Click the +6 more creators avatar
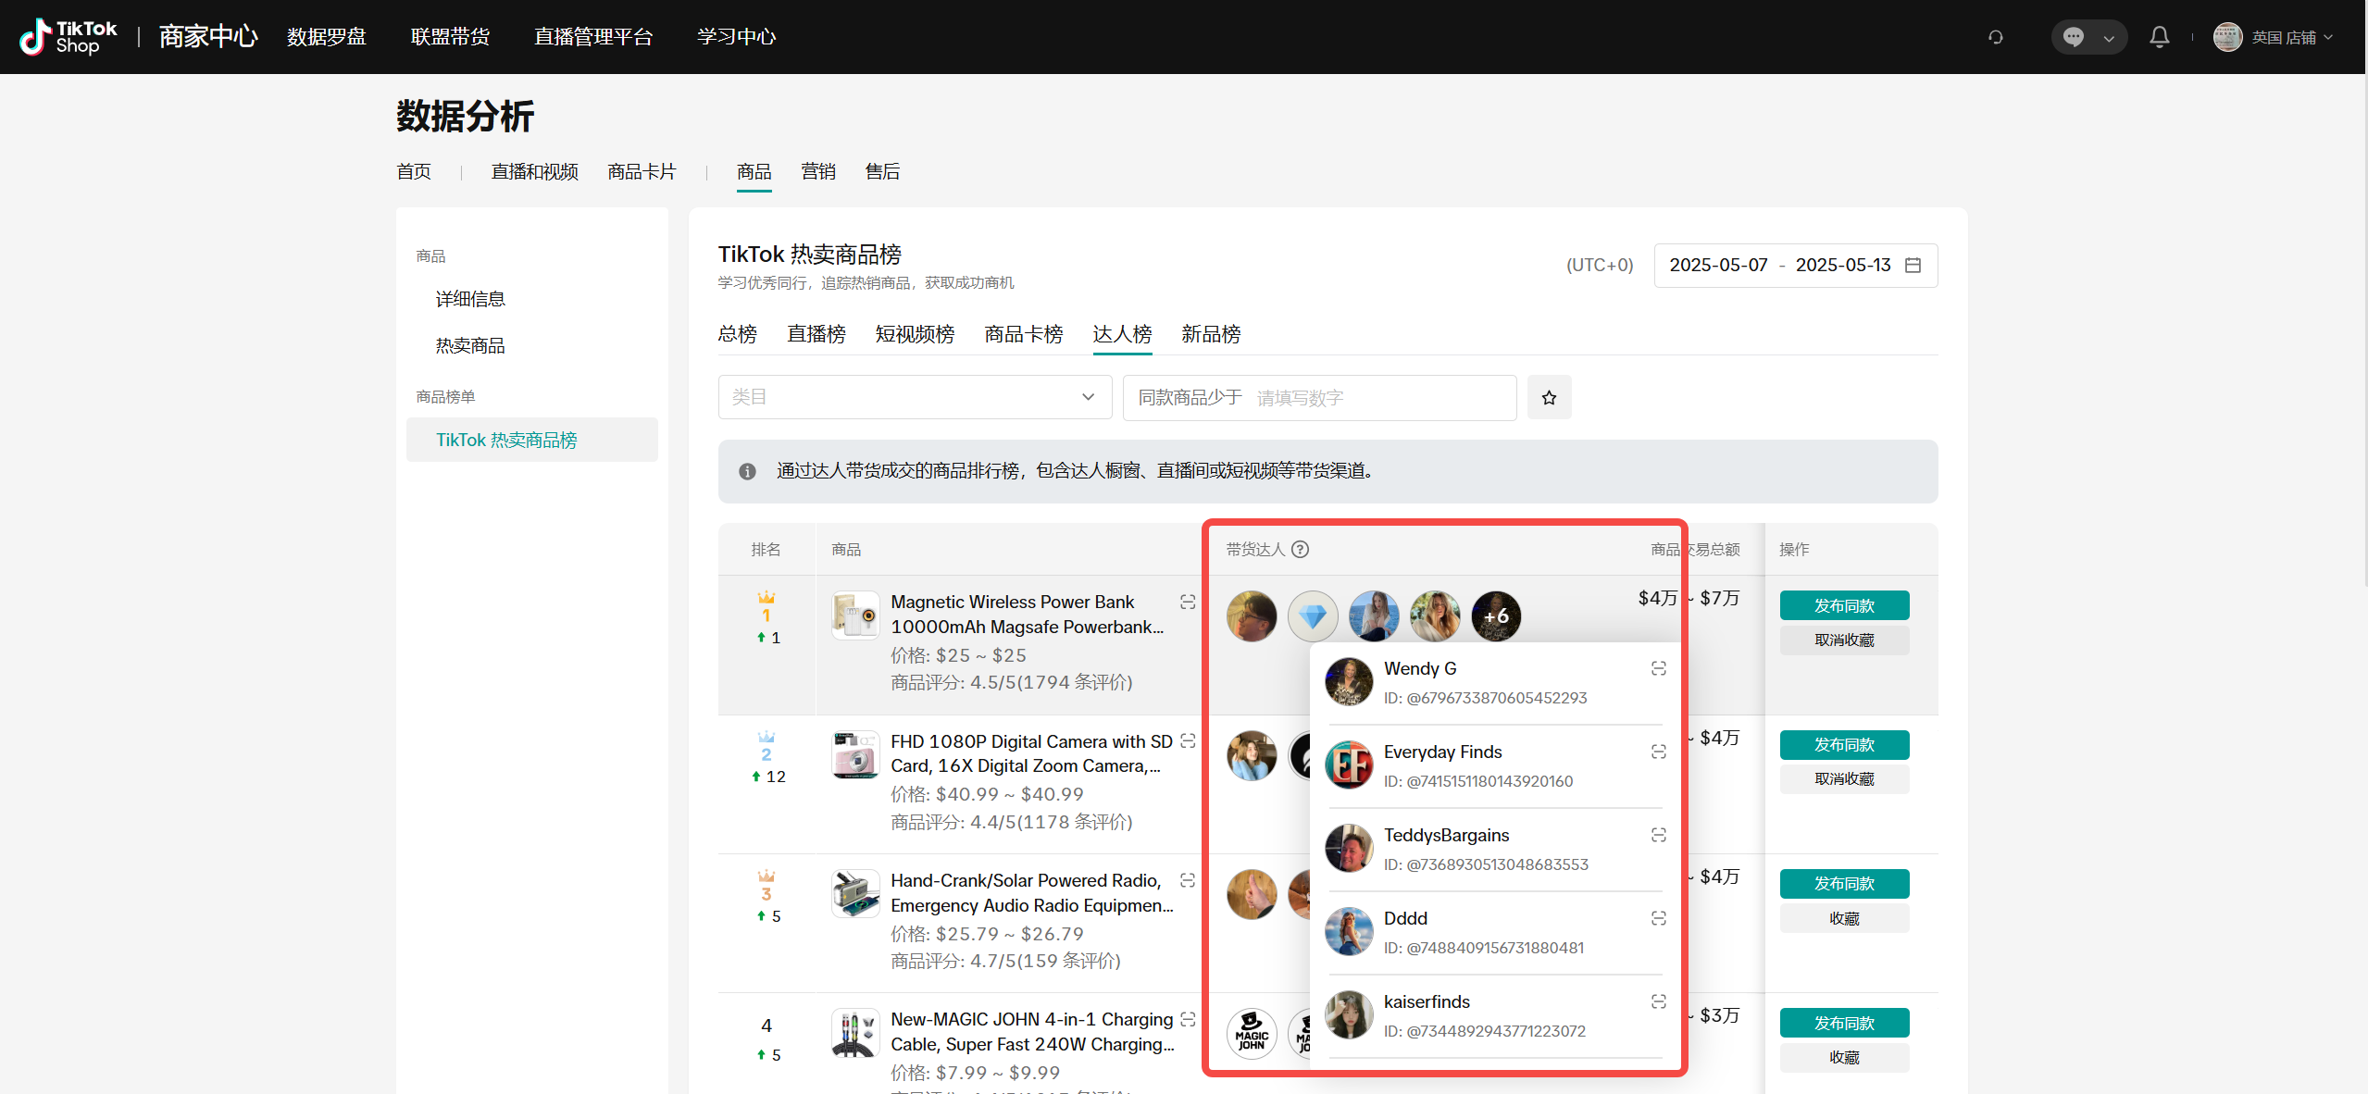The image size is (2368, 1094). pos(1496,616)
